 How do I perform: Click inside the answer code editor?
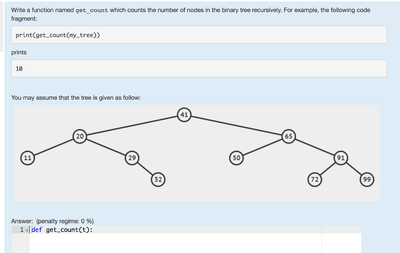[x=156, y=240]
